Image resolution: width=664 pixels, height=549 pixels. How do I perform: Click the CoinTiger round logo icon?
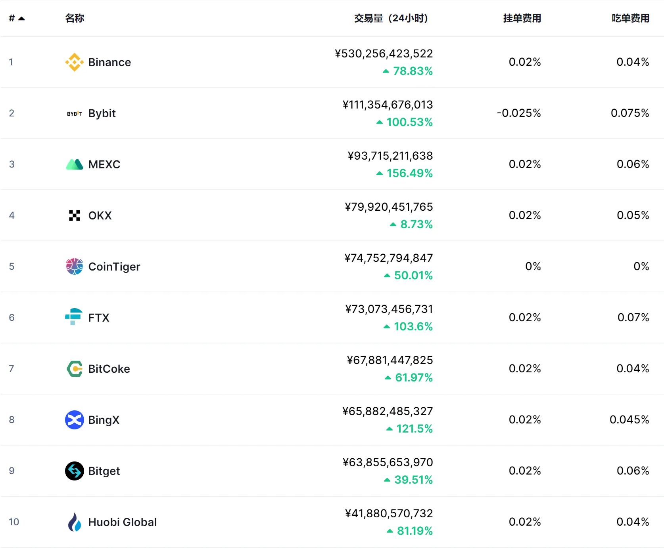[x=74, y=267]
